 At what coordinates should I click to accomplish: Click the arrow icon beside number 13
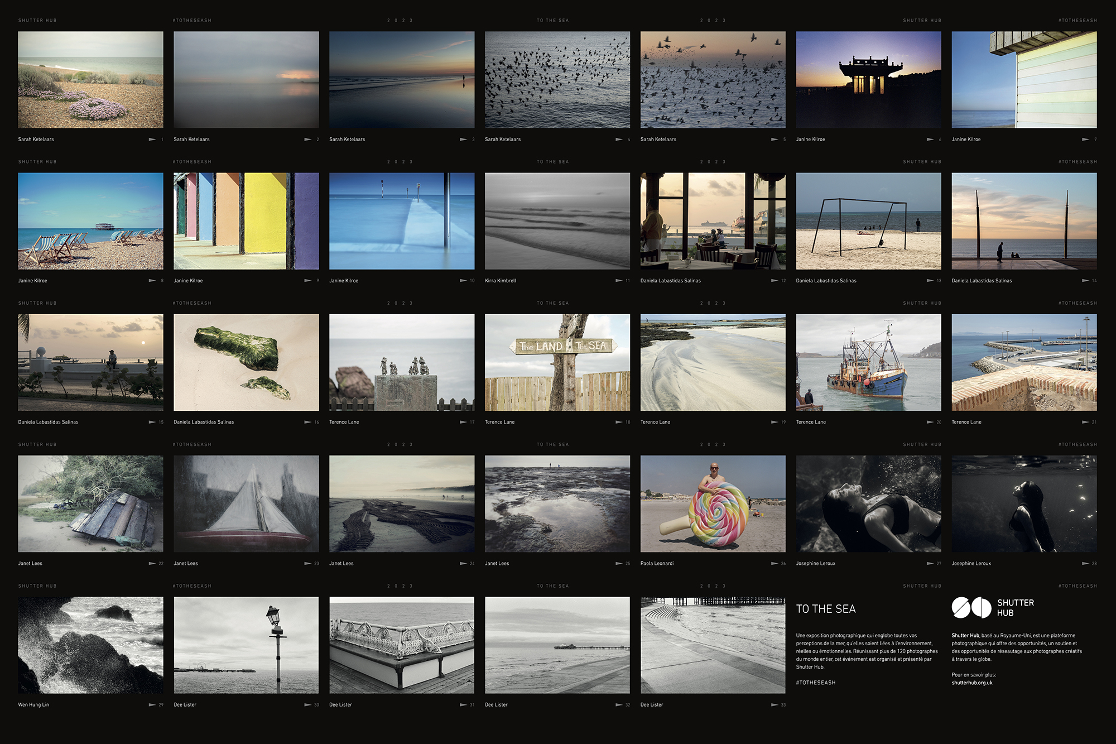click(x=930, y=281)
